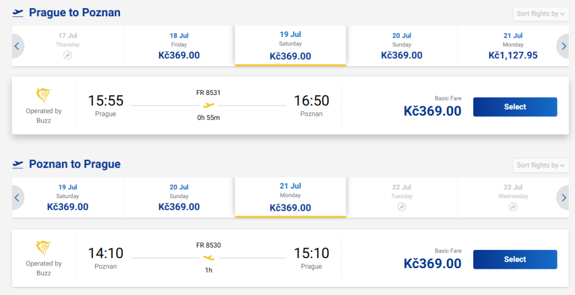Click the no-flight icon under 23 Jul Wednesday
The image size is (575, 295).
(x=513, y=207)
